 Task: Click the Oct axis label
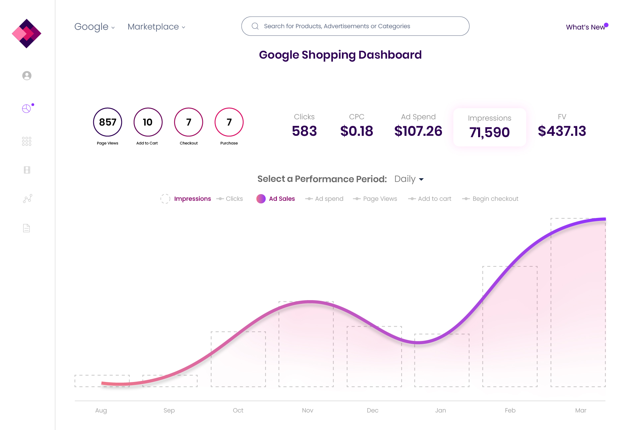pyautogui.click(x=238, y=410)
